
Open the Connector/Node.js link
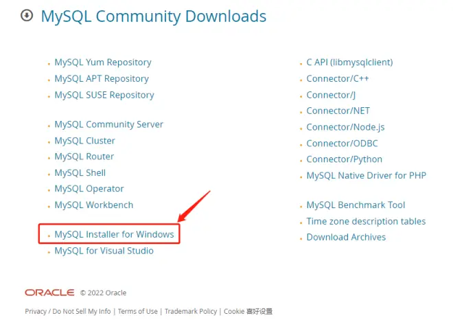pyautogui.click(x=345, y=127)
